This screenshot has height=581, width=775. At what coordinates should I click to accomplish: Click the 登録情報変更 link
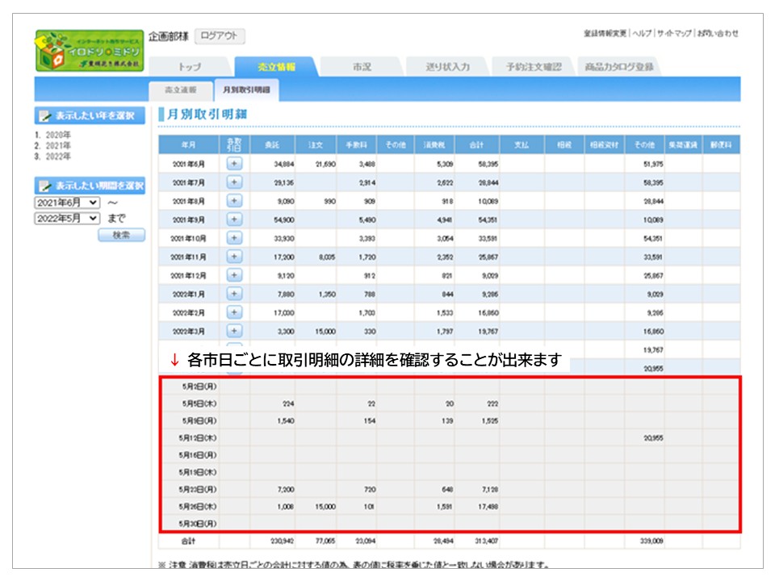point(605,34)
